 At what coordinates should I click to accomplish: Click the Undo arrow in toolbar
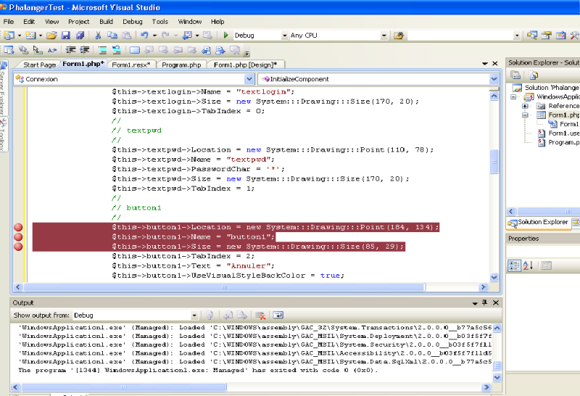(145, 35)
